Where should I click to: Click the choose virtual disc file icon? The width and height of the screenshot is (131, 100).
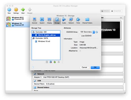point(97,32)
